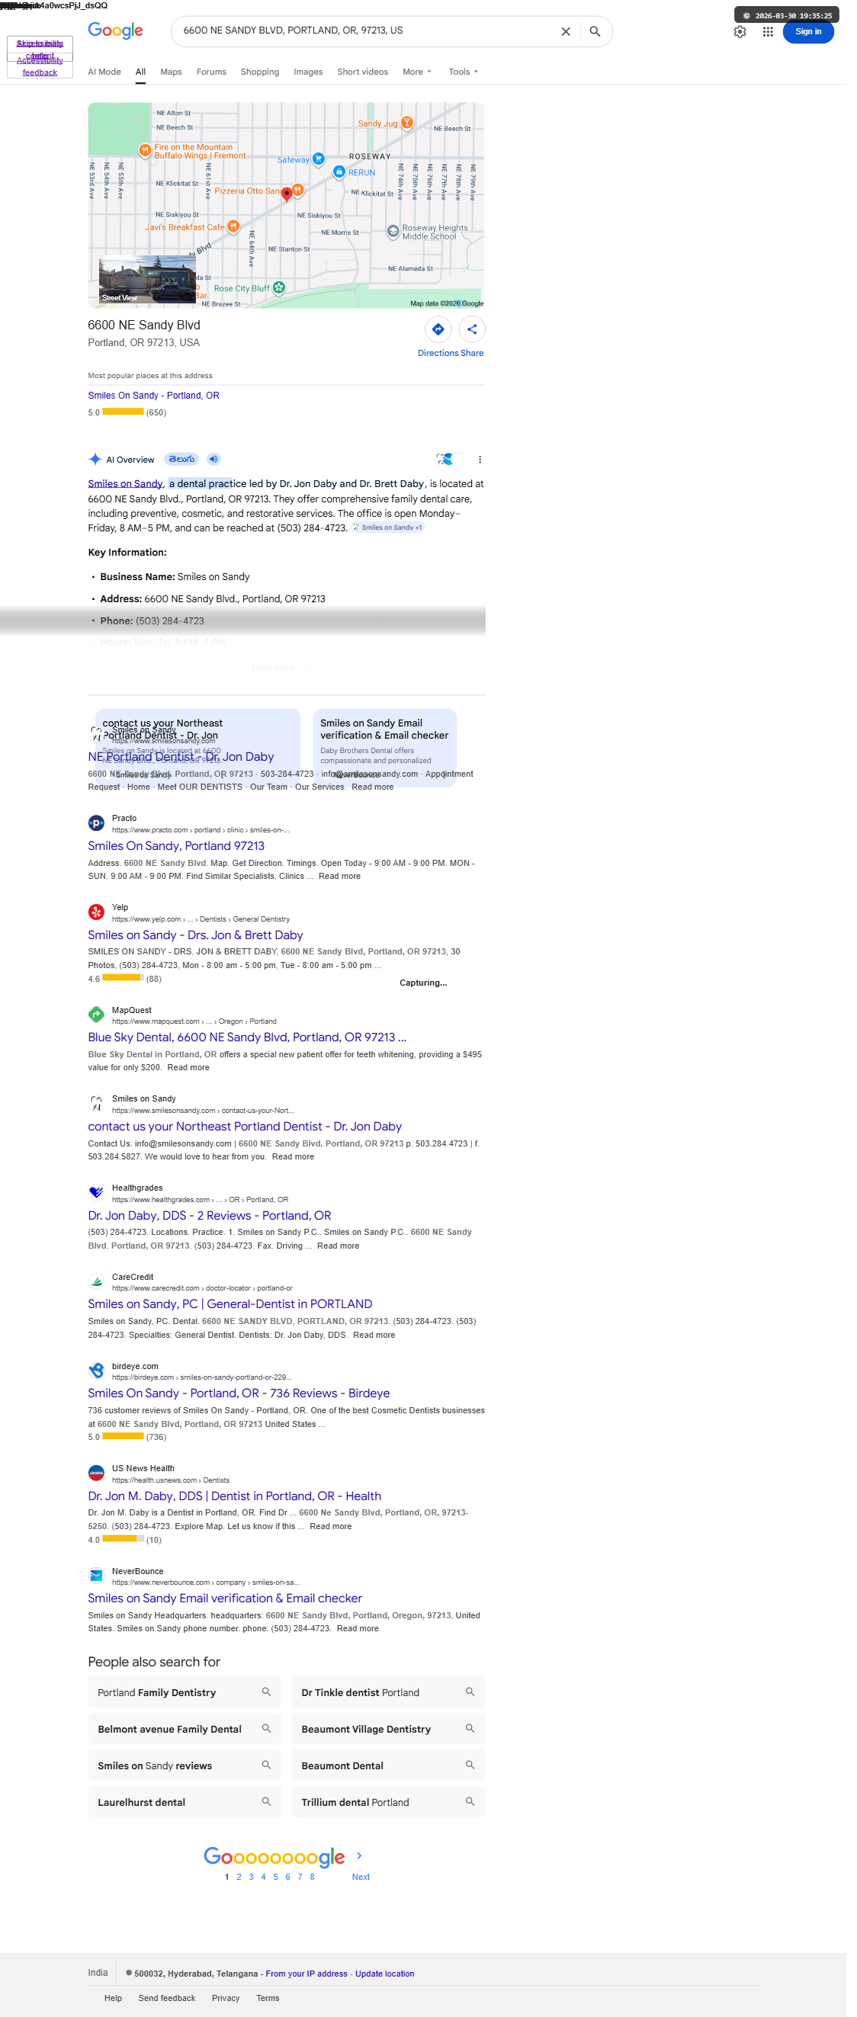Viewport: 857px width, 2017px height.
Task: Play AI Overview audio with the speaker icon
Action: coord(213,459)
